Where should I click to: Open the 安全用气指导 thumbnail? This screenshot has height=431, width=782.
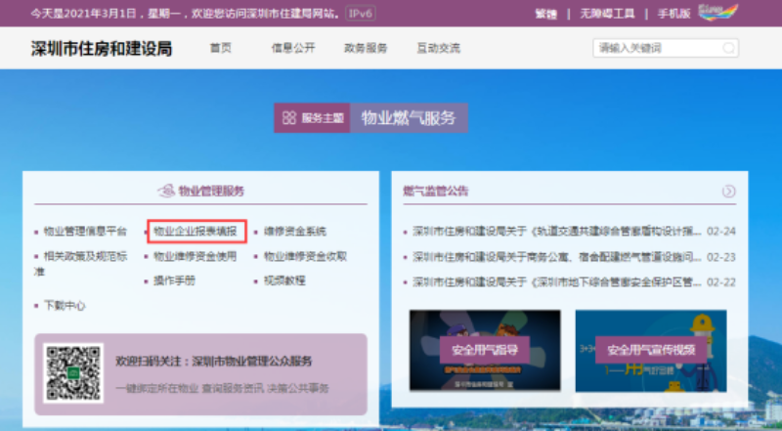(x=485, y=350)
